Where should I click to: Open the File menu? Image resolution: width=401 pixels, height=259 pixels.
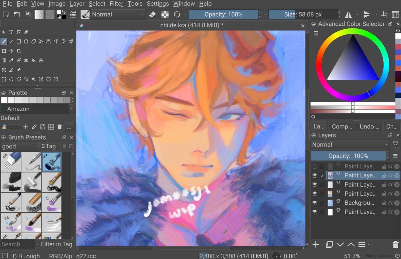[7, 4]
